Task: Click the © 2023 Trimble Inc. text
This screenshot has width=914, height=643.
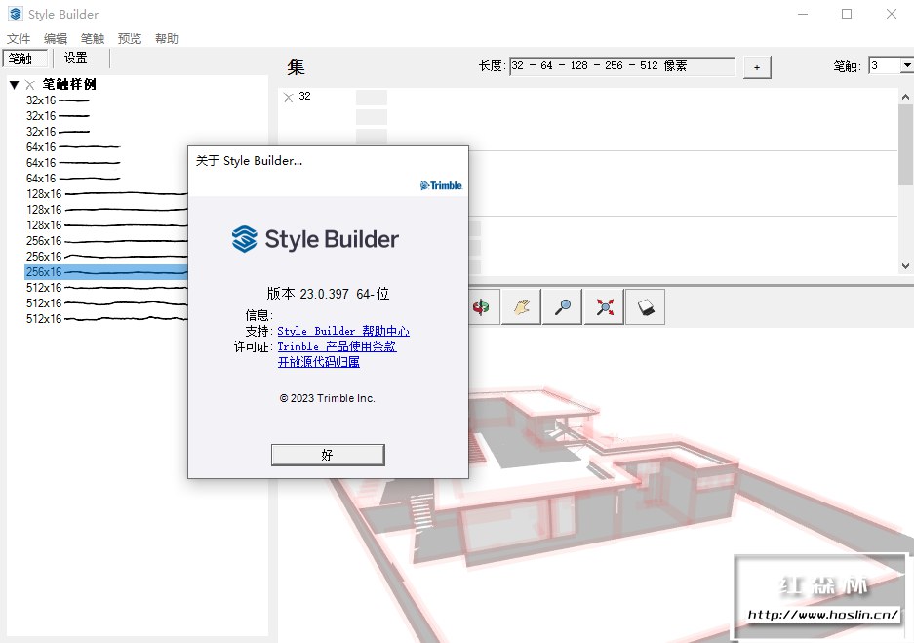Action: click(x=327, y=398)
